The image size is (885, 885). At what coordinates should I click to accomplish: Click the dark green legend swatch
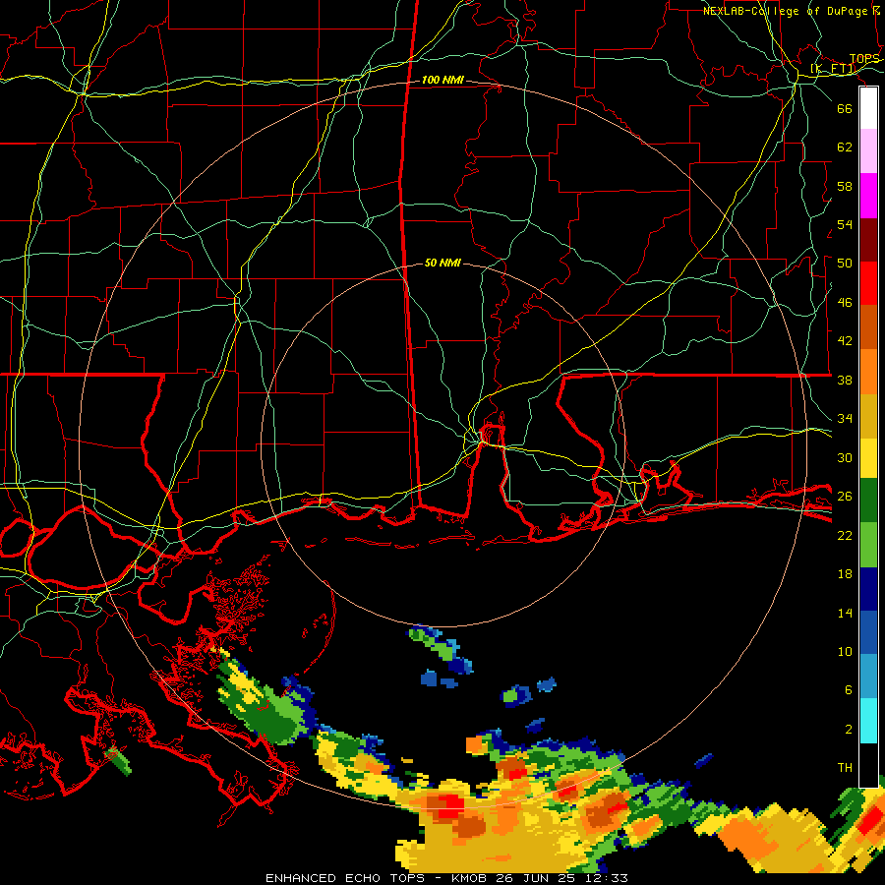(868, 501)
